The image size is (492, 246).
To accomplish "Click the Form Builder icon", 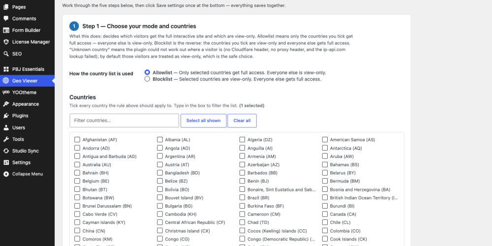I will (6, 30).
